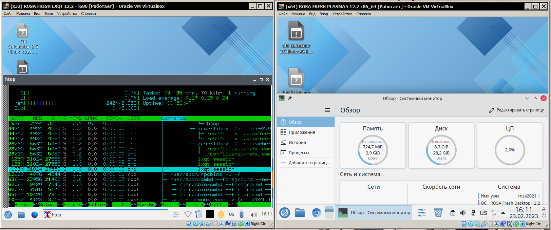
Task: Open the hamburger menu in System Monitor
Action: (327, 110)
